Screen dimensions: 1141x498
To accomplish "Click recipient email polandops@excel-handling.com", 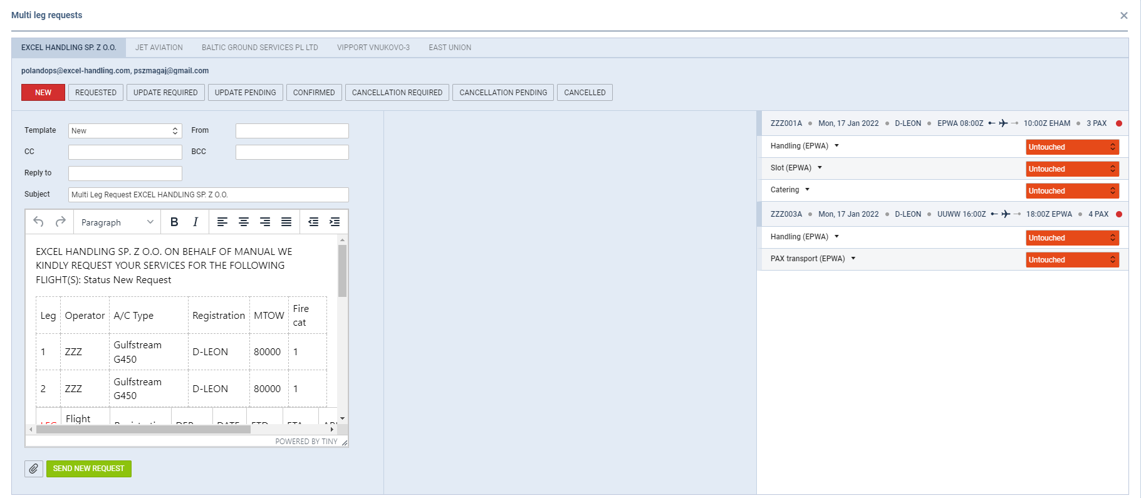I will [76, 71].
